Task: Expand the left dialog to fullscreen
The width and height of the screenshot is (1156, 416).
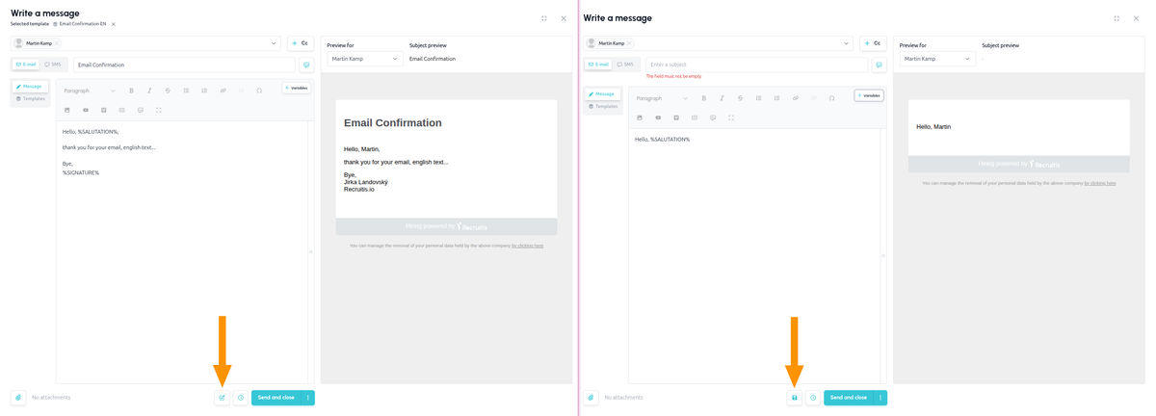Action: [x=544, y=18]
